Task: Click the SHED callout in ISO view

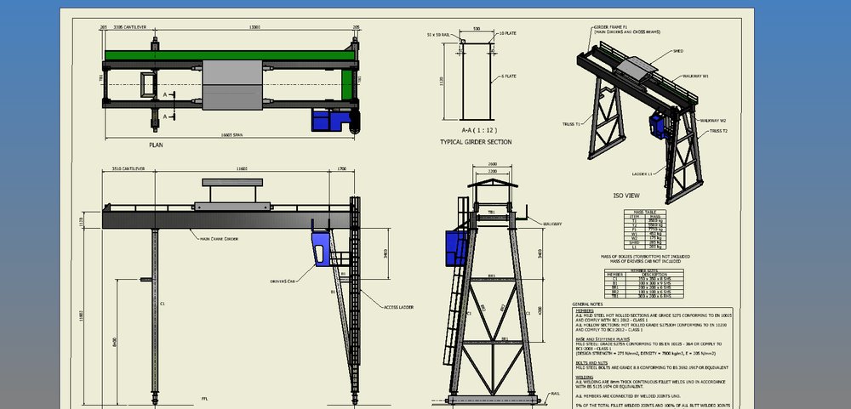Action: pos(677,49)
